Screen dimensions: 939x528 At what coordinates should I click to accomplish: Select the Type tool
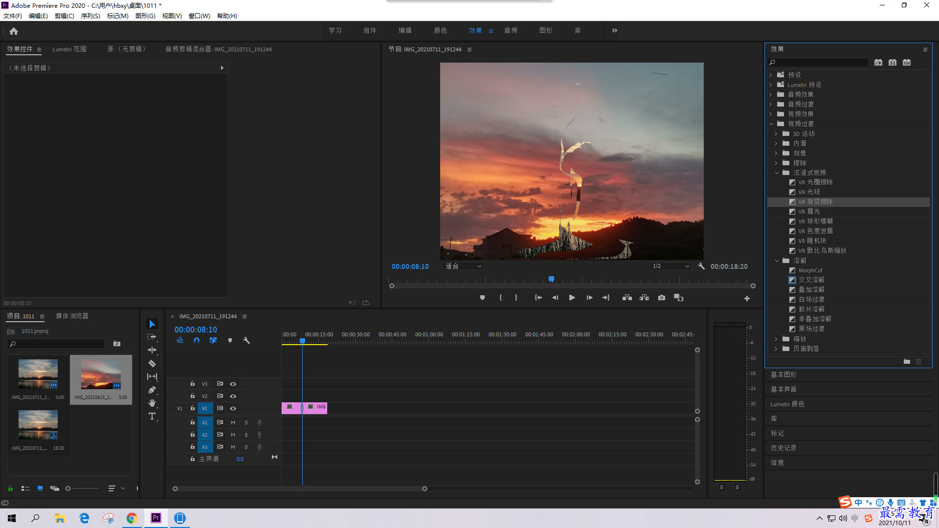click(x=152, y=416)
